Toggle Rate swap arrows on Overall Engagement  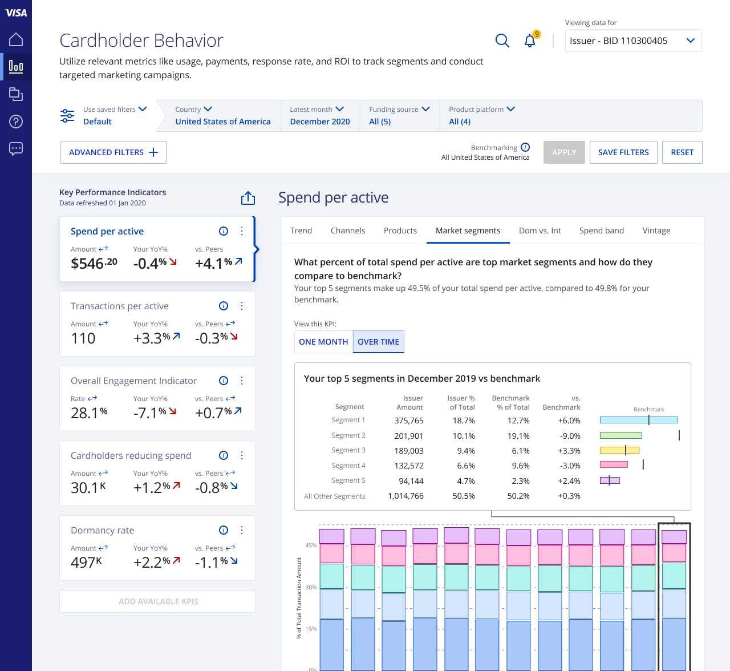92,398
